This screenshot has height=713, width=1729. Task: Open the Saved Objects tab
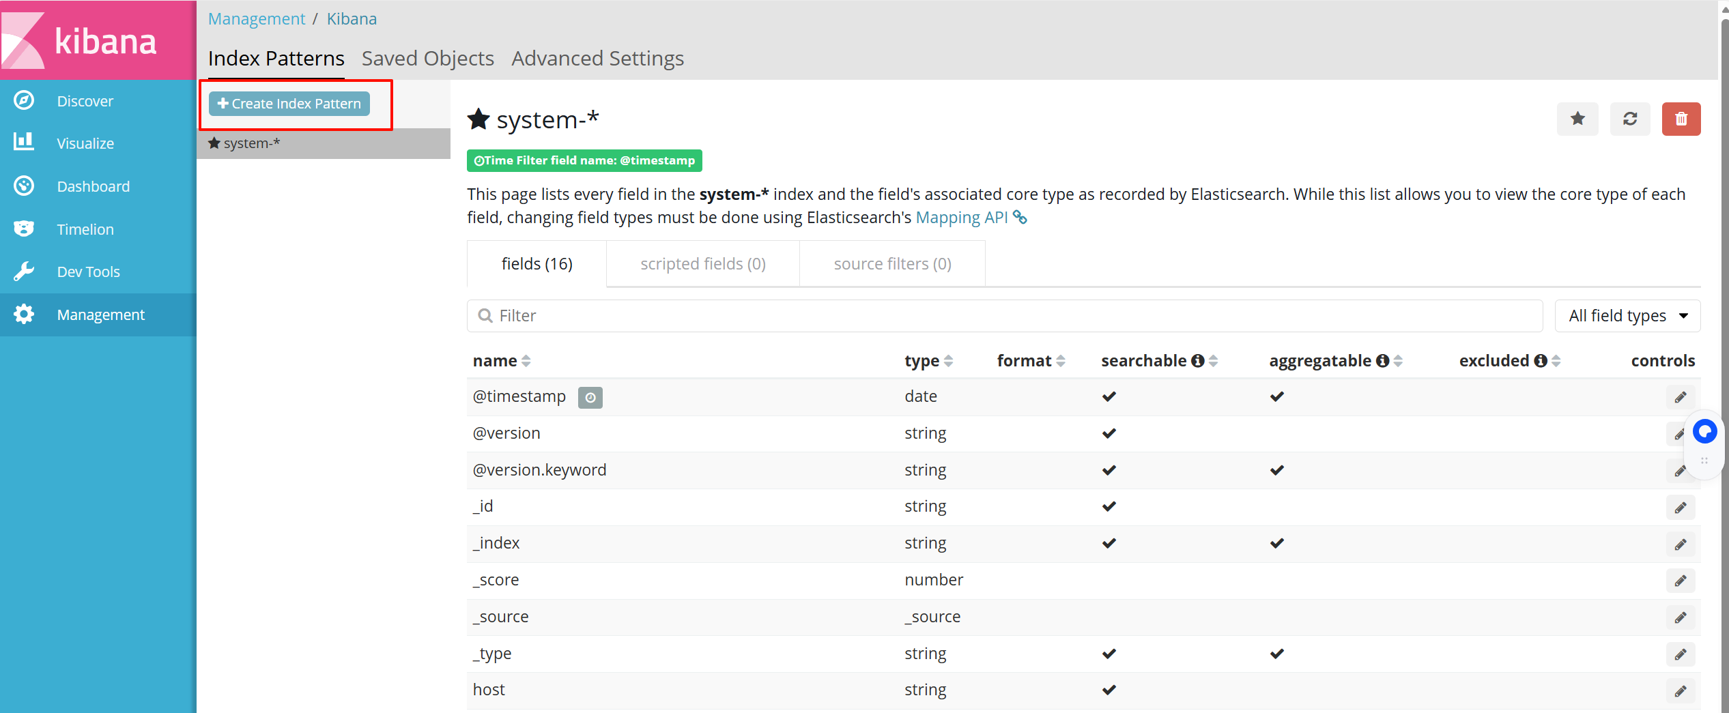coord(428,59)
